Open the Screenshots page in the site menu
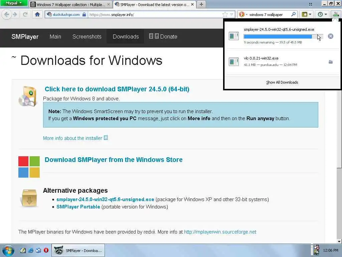Image resolution: width=342 pixels, height=257 pixels. point(87,36)
